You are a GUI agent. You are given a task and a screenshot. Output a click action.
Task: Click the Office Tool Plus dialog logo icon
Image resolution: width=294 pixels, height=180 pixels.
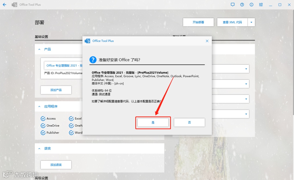click(87, 41)
